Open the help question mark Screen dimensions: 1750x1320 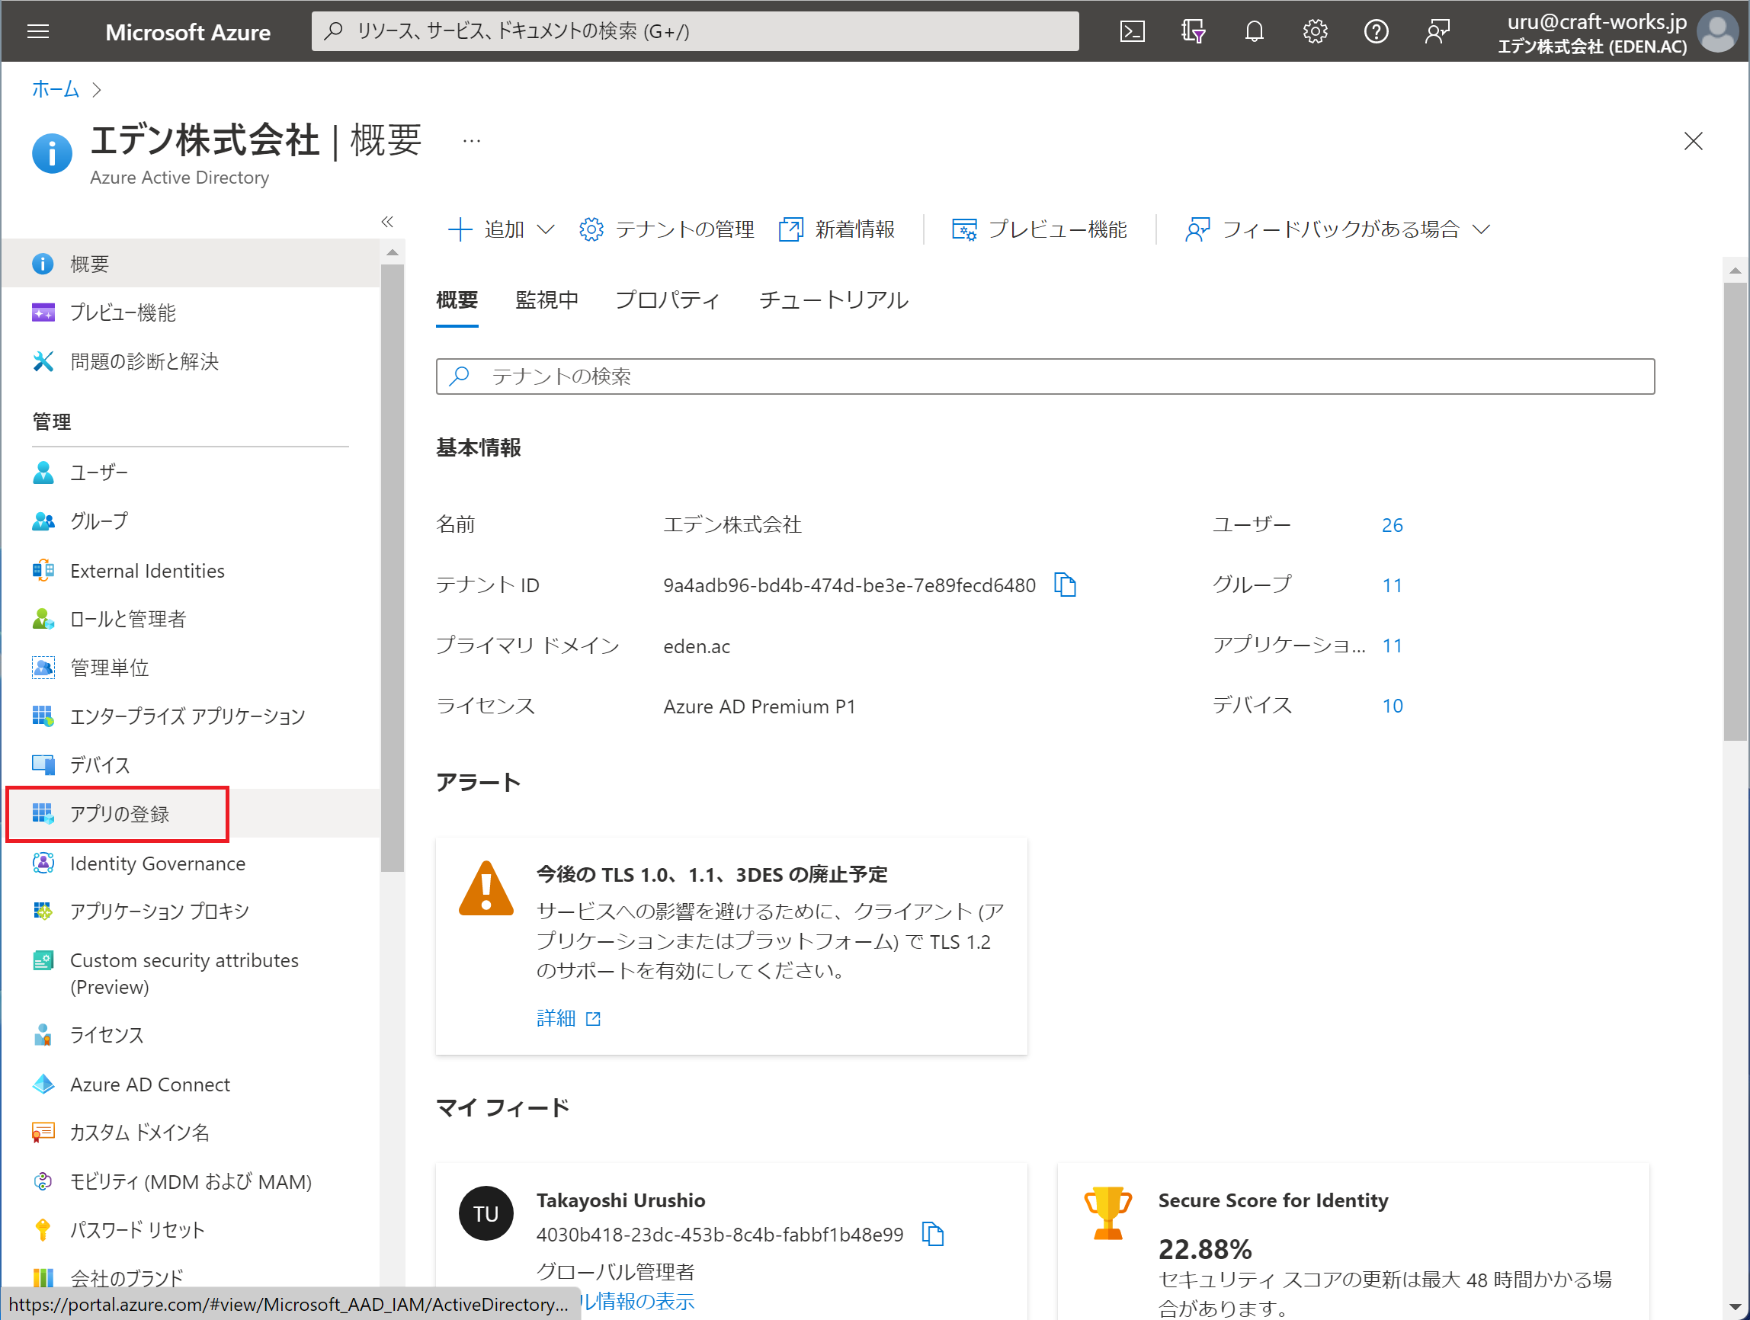[x=1376, y=32]
